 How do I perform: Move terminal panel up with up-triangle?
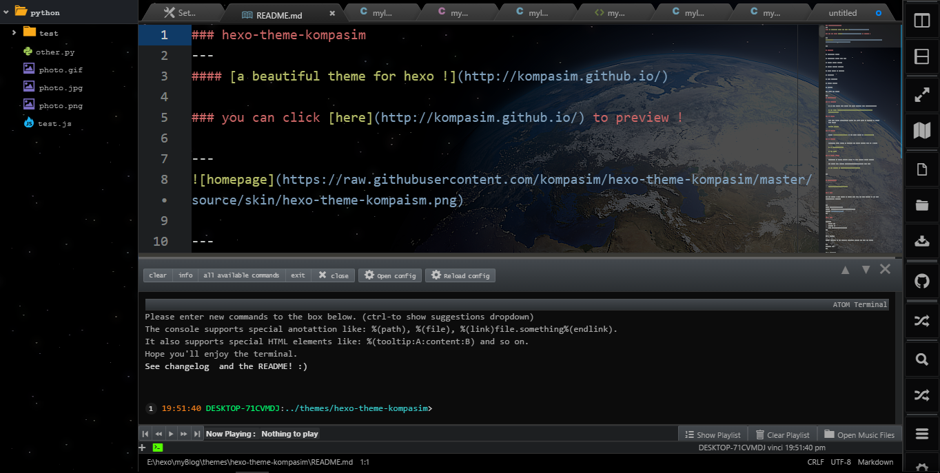click(846, 269)
